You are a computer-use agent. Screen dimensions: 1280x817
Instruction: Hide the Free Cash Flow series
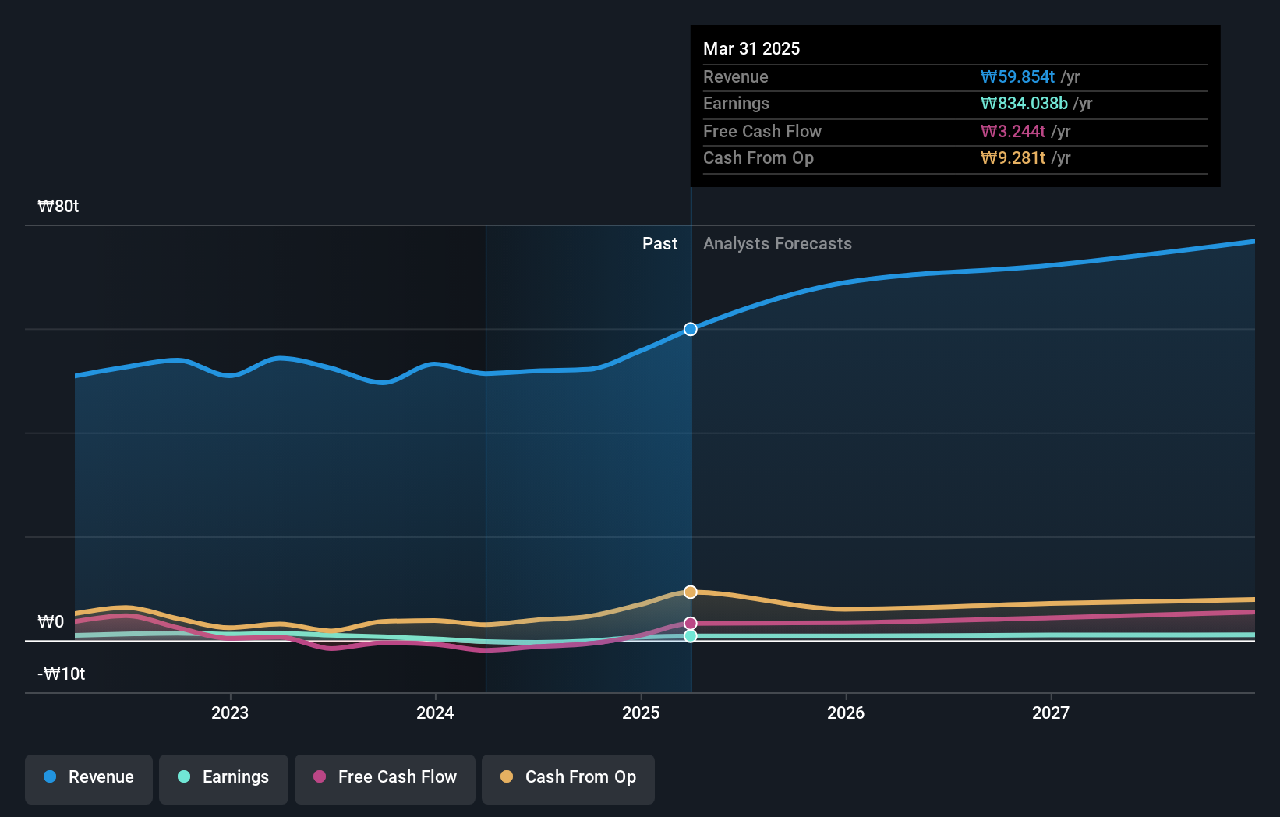pyautogui.click(x=385, y=777)
